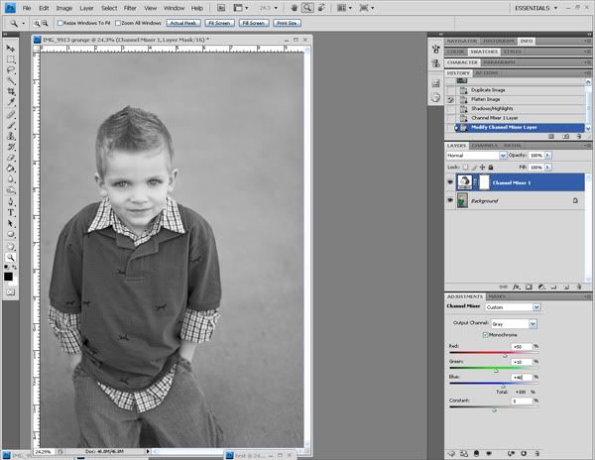Open the ESSENTIALS workspace switcher
This screenshot has height=460, width=595.
[x=536, y=8]
